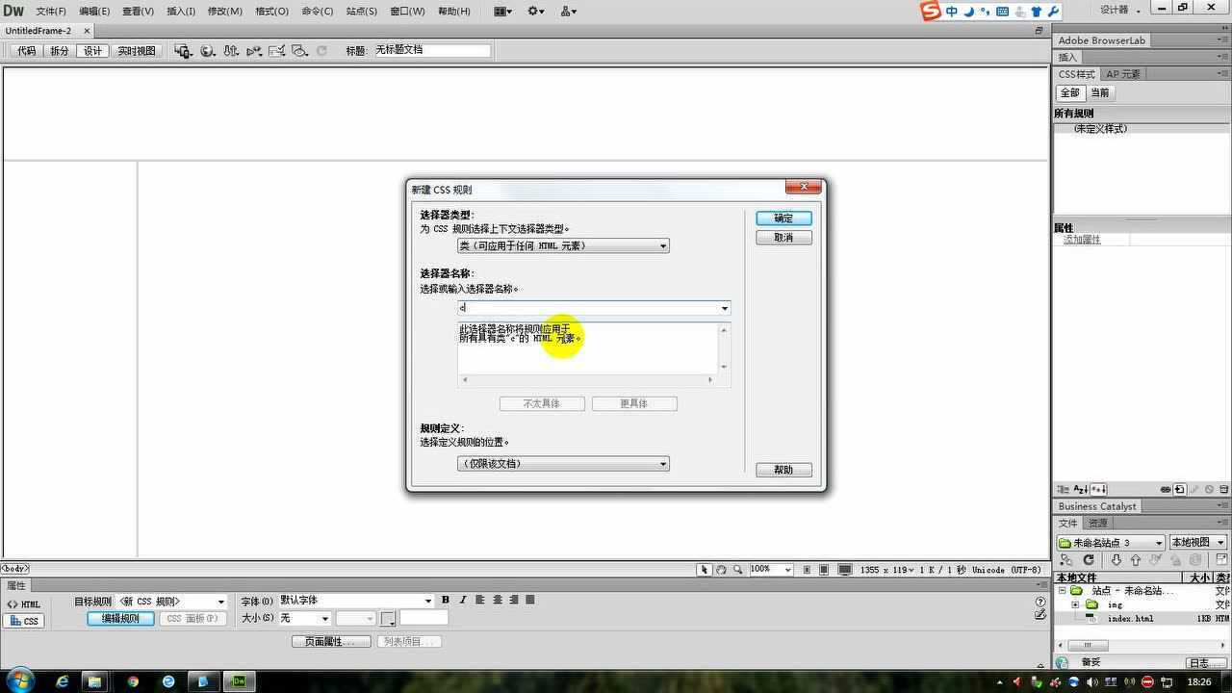Image resolution: width=1232 pixels, height=693 pixels.
Task: Open the 插入(I) menu
Action: pyautogui.click(x=181, y=11)
